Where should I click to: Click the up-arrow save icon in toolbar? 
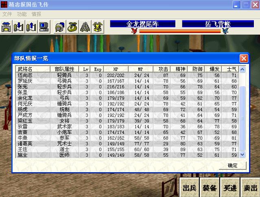(x=31, y=27)
